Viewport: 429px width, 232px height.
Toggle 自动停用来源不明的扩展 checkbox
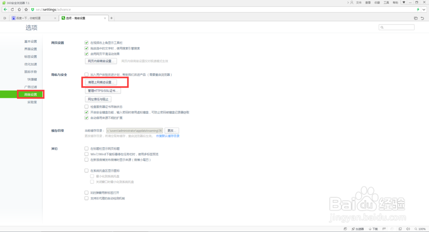pyautogui.click(x=87, y=118)
